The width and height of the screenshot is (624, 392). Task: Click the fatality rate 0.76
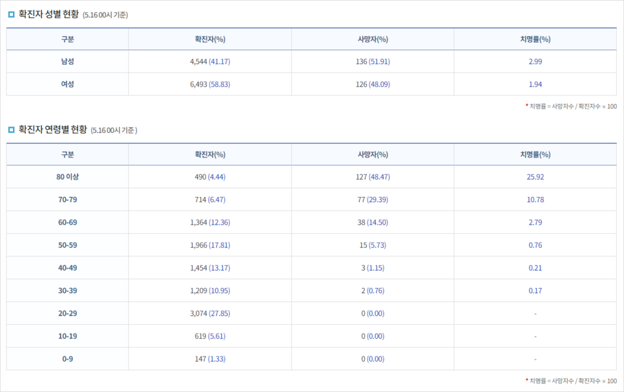[536, 245]
